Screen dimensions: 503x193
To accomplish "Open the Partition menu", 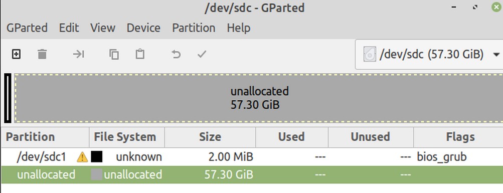I will click(194, 28).
